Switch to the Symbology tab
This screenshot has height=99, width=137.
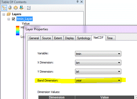(84, 38)
